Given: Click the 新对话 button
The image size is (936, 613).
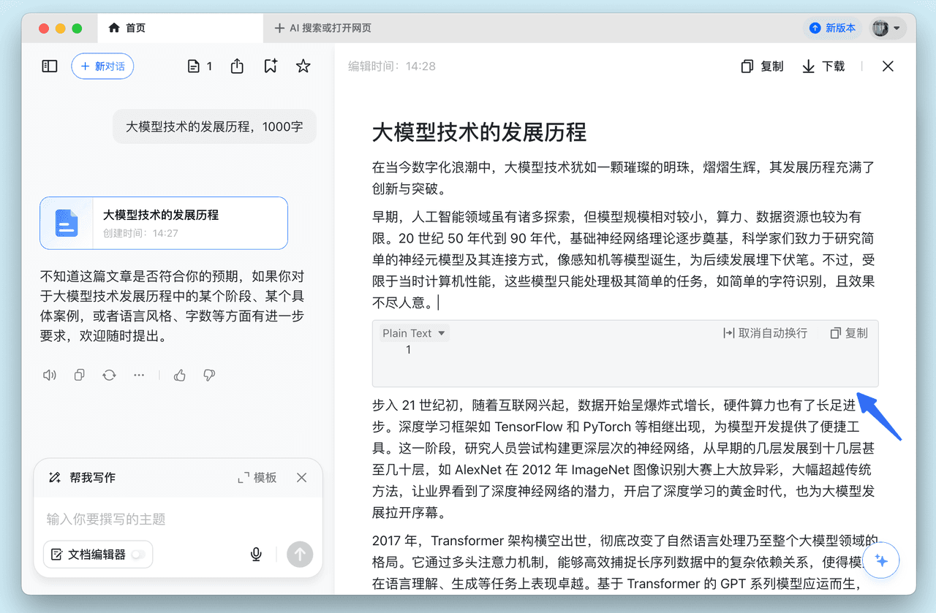Looking at the screenshot, I should (x=102, y=66).
